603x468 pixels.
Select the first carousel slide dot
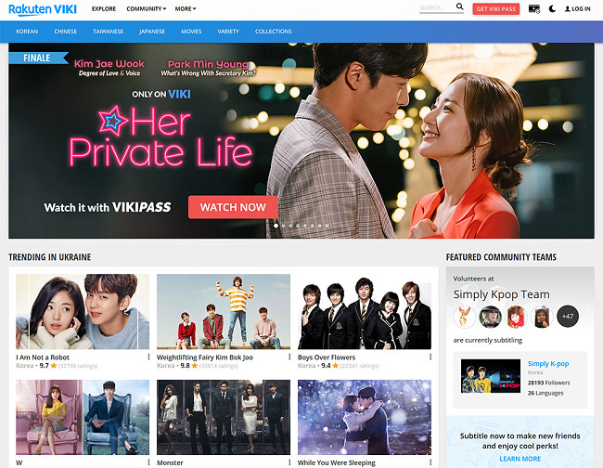tap(276, 226)
